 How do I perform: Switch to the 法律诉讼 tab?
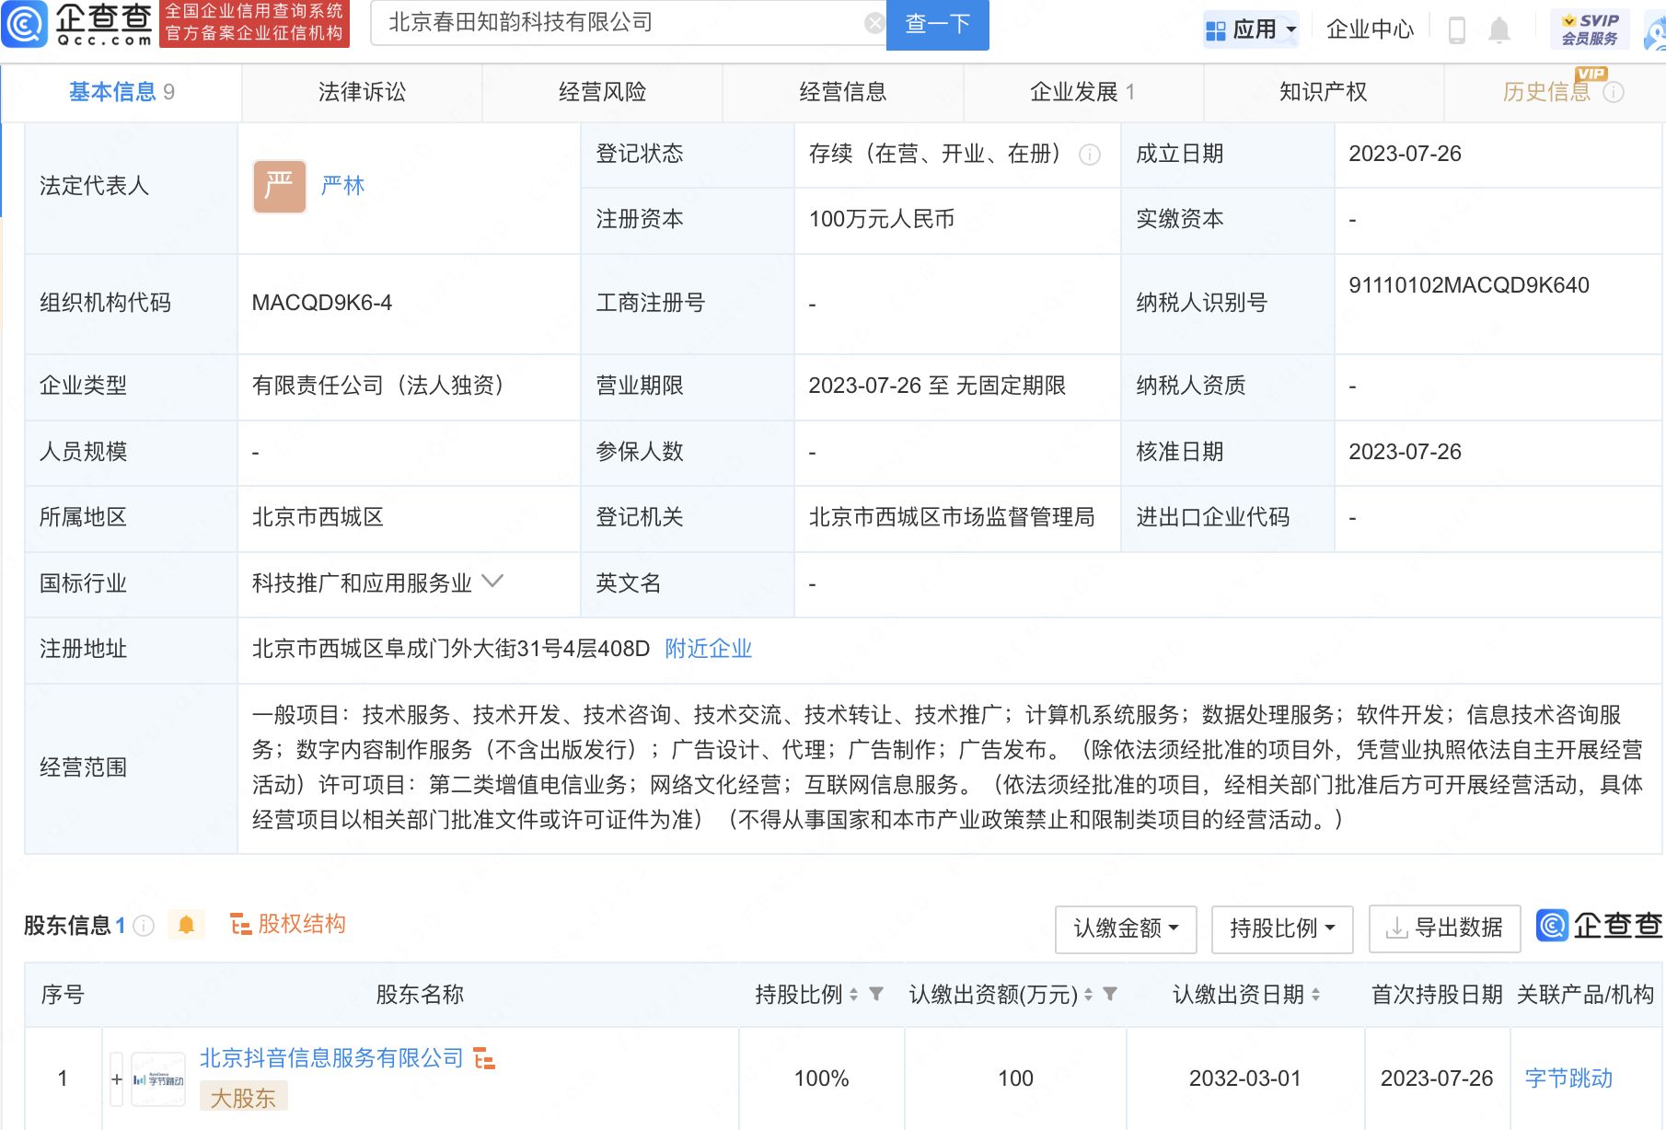coord(362,92)
